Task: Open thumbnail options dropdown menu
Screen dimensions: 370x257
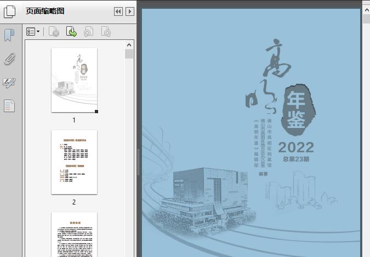Action: tap(33, 32)
